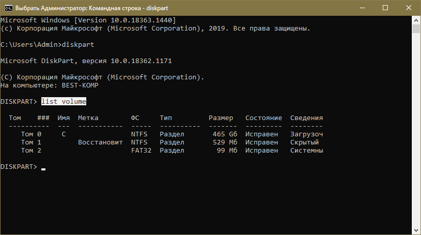Click the 'Восстановит' volume label
Screen dimensions: 421x235
[101, 142]
